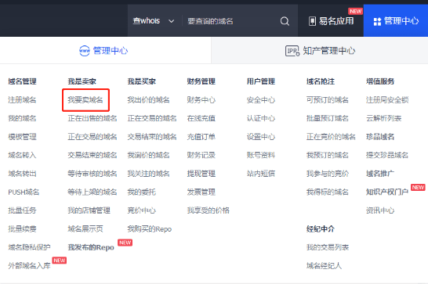The height and width of the screenshot is (284, 428).
Task: Open 珍品域名 link
Action: pyautogui.click(x=380, y=137)
